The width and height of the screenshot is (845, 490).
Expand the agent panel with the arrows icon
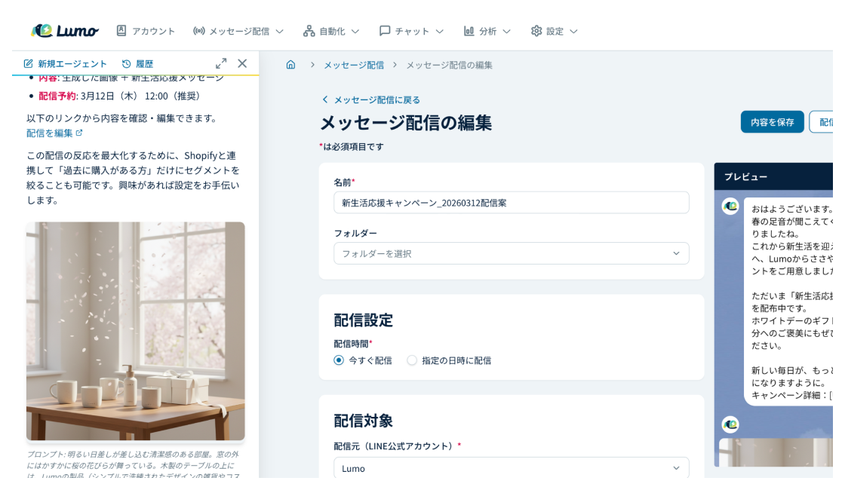point(221,63)
